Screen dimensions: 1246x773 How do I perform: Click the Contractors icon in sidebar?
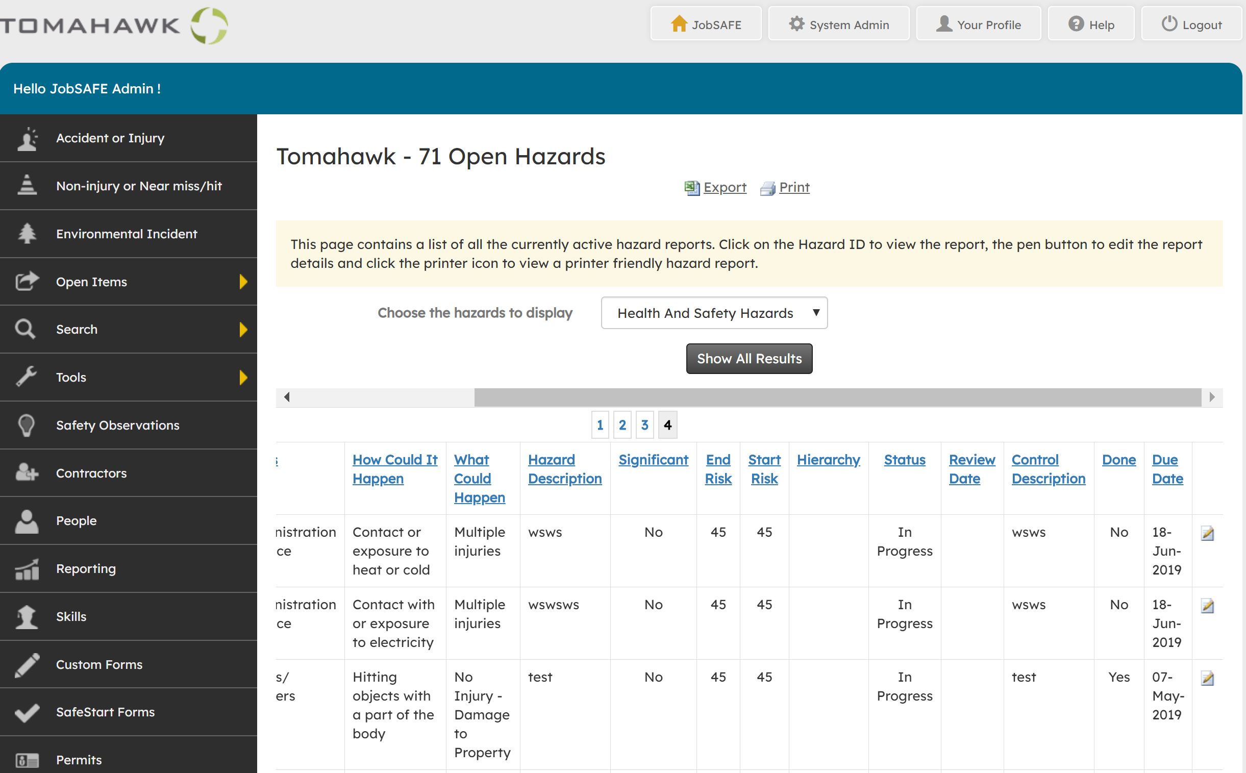pos(27,472)
